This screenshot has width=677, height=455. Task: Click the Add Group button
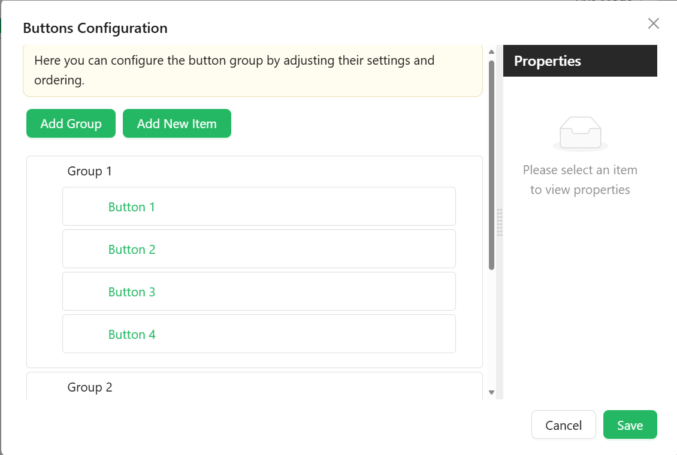pyautogui.click(x=71, y=123)
